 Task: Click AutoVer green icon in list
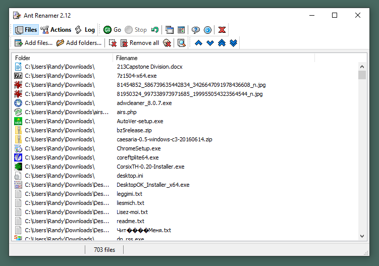click(x=18, y=121)
